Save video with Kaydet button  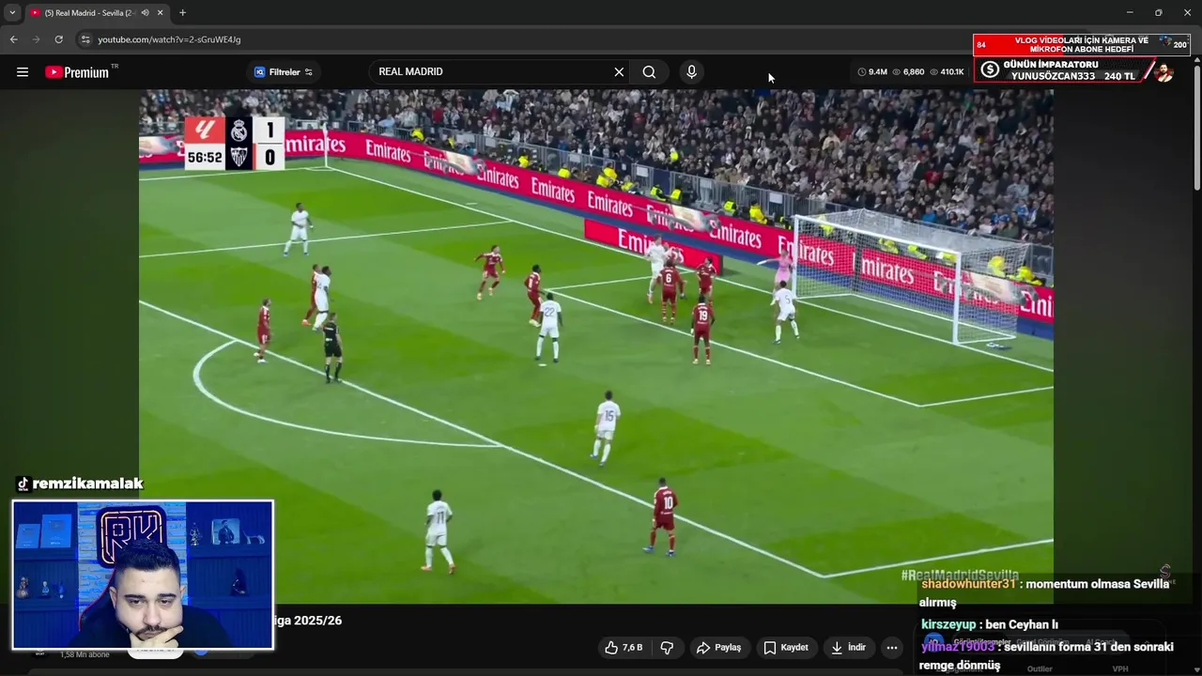(786, 648)
